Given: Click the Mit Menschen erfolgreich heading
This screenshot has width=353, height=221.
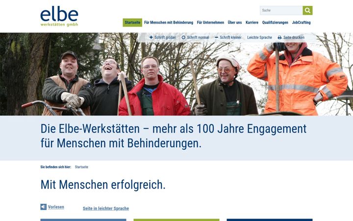Looking at the screenshot, I should tap(103, 185).
